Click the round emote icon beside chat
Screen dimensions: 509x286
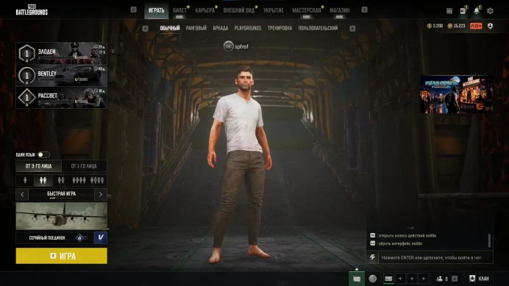[373, 279]
